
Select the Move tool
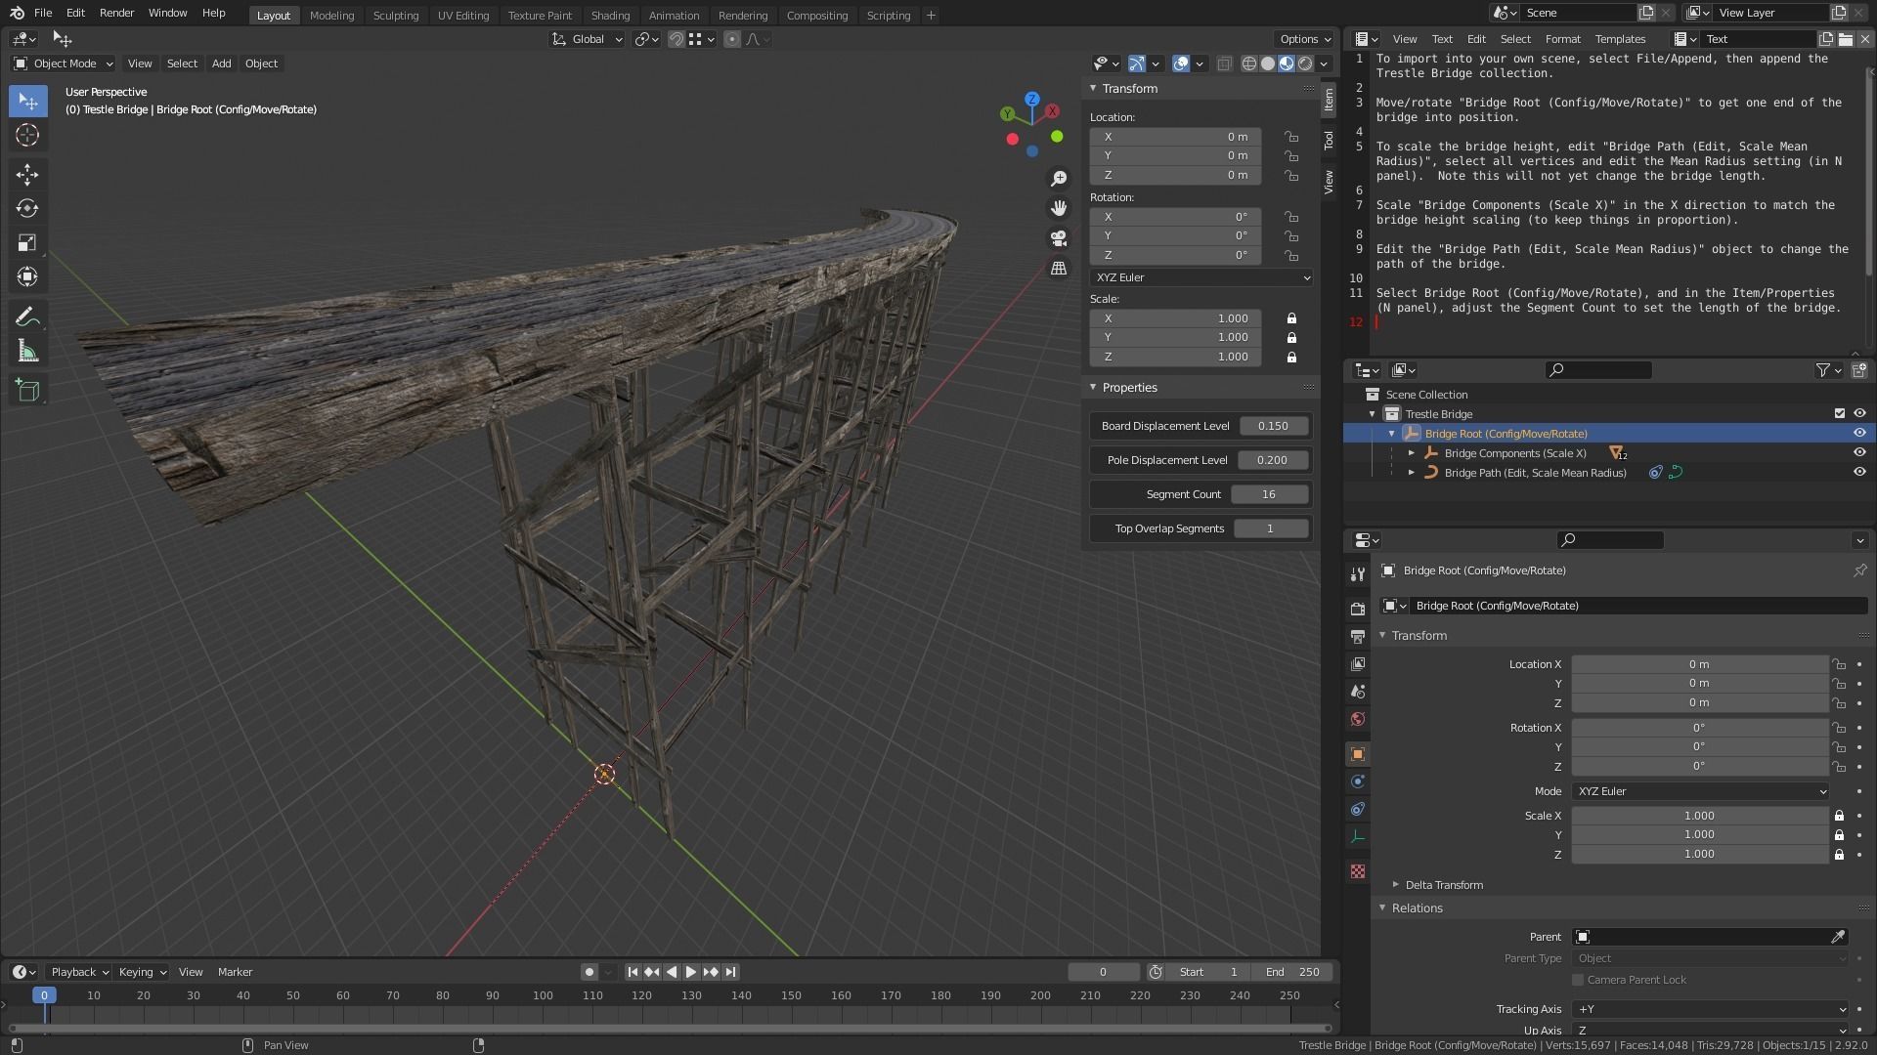pos(27,174)
